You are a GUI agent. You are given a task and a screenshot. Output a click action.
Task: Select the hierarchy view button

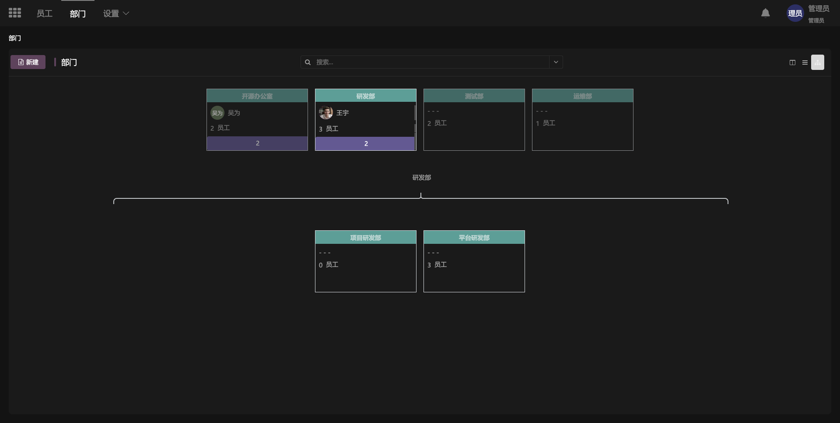point(817,62)
